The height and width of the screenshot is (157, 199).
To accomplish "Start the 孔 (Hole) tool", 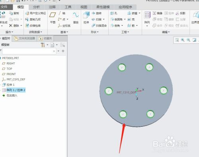I will click(114, 13).
